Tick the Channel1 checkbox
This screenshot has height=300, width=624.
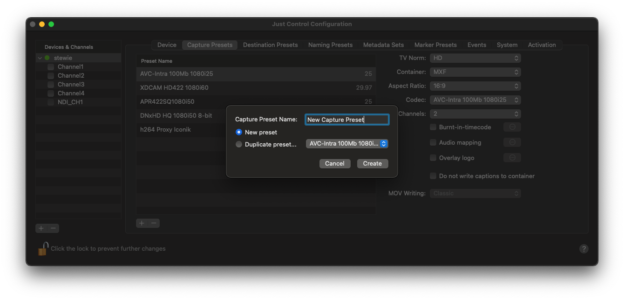[51, 67]
